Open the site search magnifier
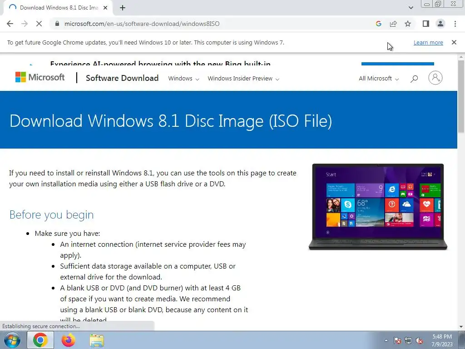 coord(414,78)
